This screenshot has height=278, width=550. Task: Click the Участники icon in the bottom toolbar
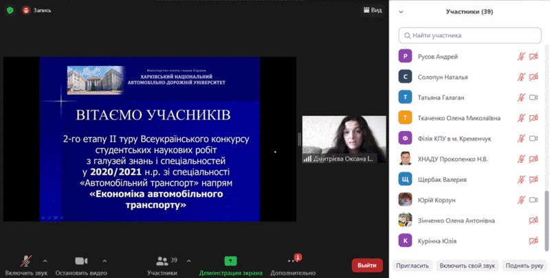162,262
